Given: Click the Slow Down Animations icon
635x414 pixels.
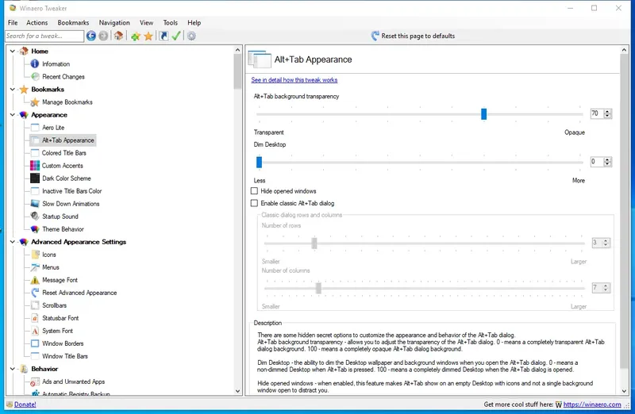Looking at the screenshot, I should (35, 204).
